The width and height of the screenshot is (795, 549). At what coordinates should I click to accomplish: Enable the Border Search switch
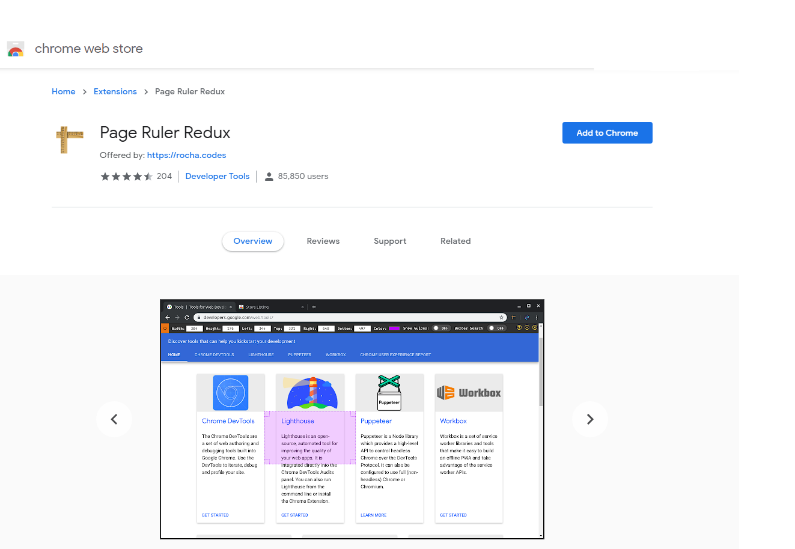[x=496, y=329]
